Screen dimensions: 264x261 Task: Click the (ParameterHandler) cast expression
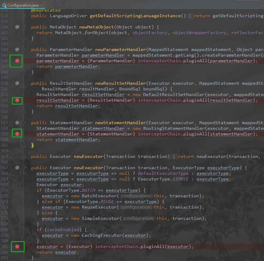tap(111, 61)
